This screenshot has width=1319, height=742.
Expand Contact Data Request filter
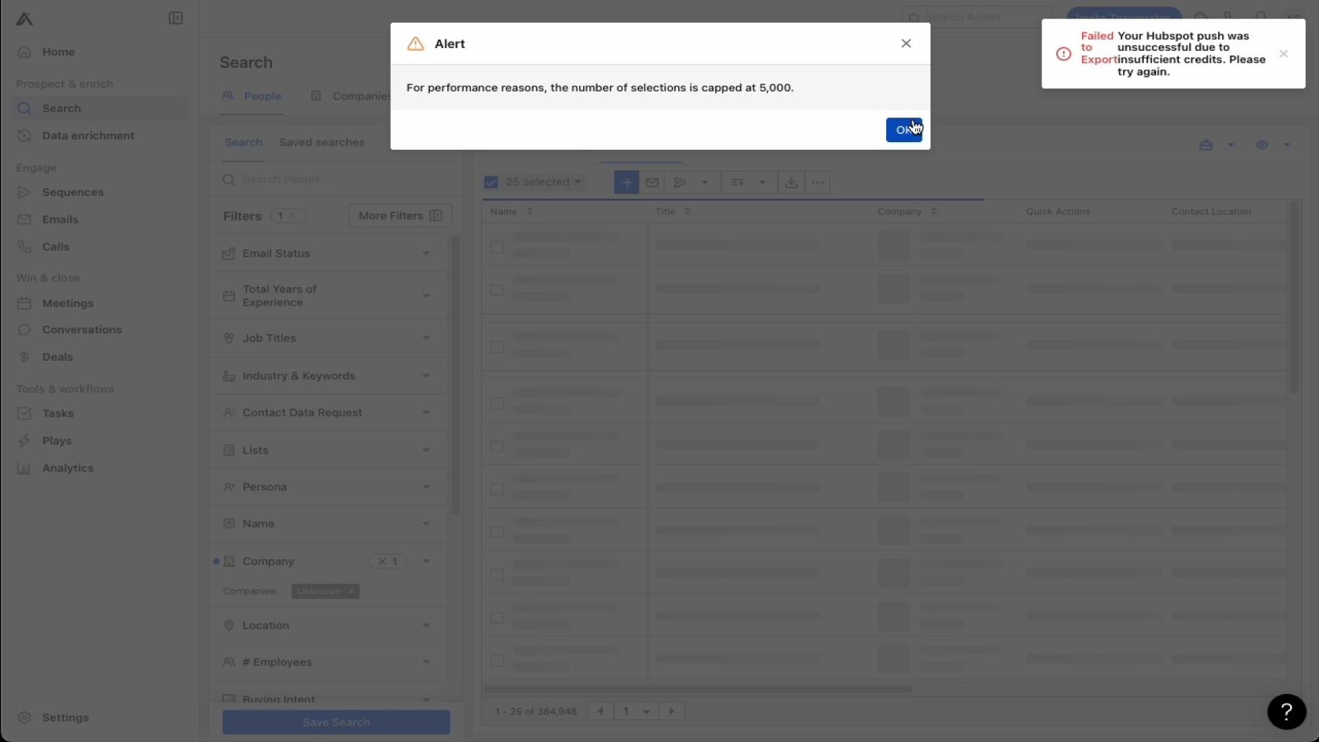[x=328, y=413]
